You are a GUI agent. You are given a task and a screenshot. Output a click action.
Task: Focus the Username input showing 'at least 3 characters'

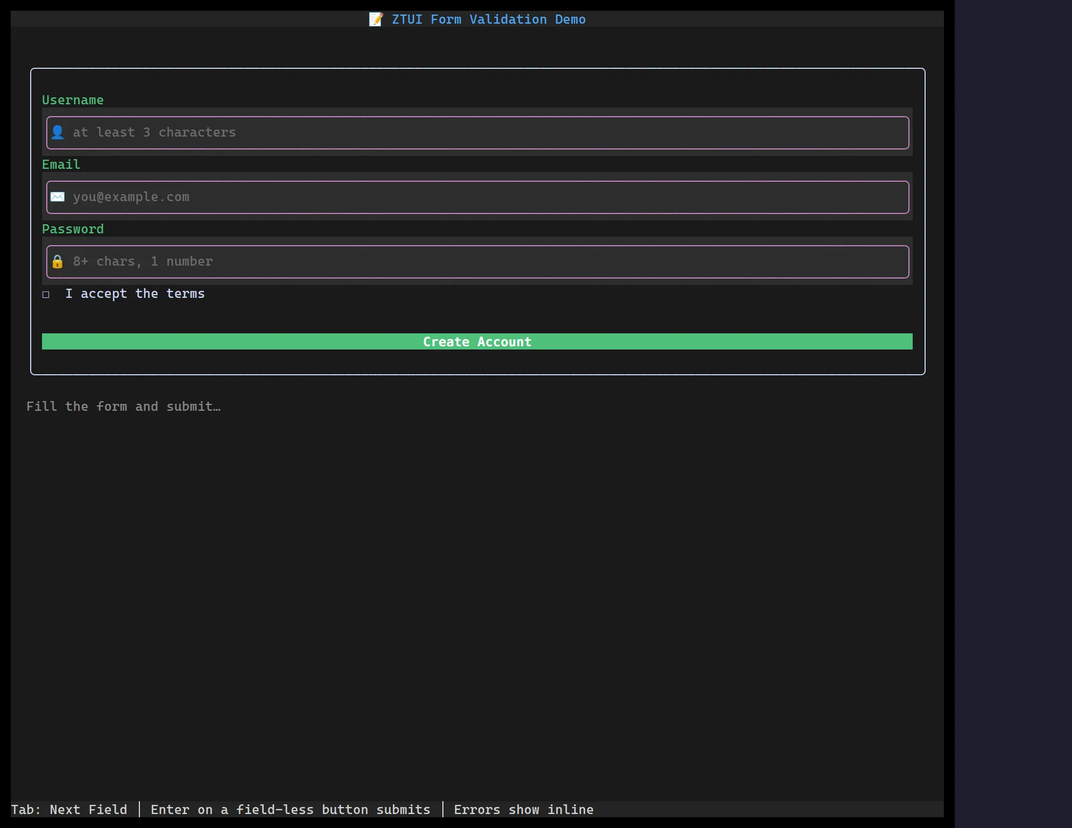478,133
